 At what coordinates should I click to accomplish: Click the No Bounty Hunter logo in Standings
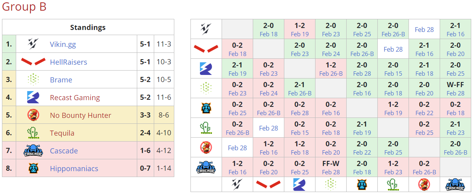pyautogui.click(x=33, y=115)
